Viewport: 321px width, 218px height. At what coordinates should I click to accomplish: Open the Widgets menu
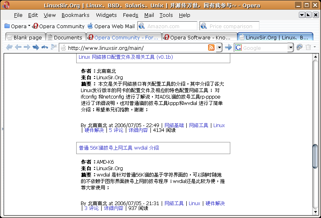106,15
